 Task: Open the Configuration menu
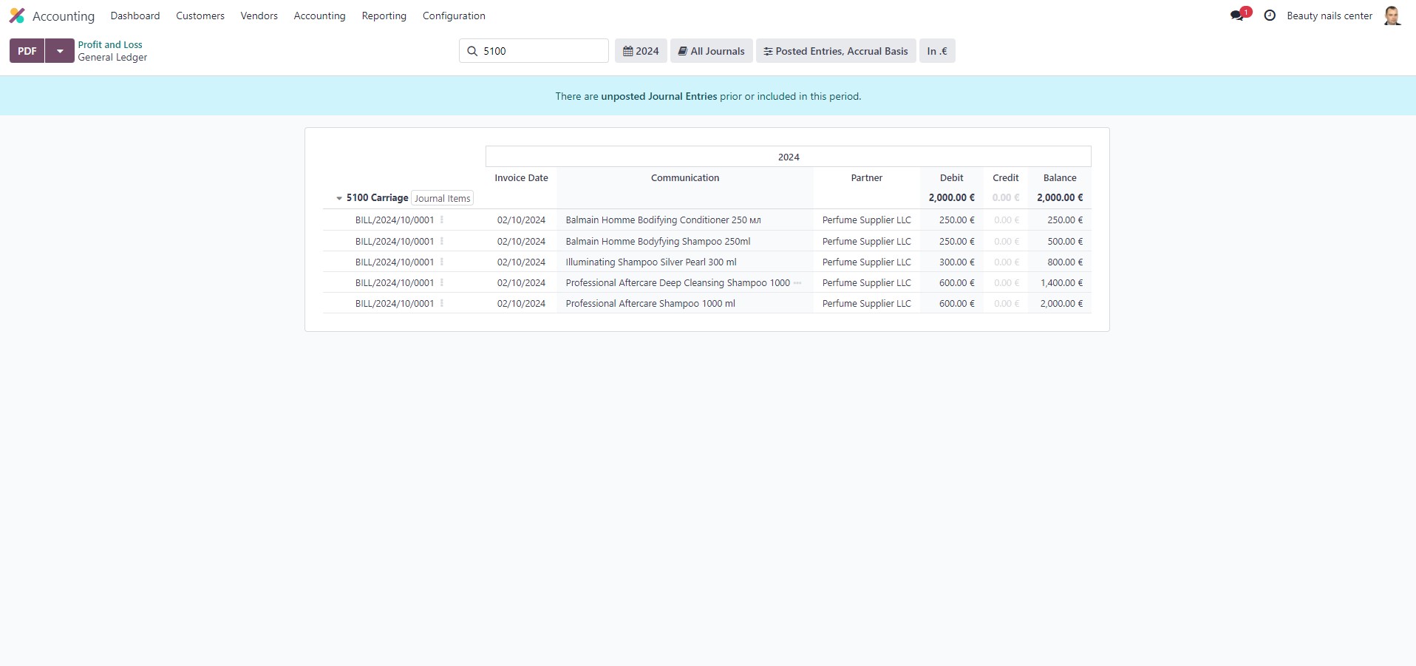[x=454, y=16]
